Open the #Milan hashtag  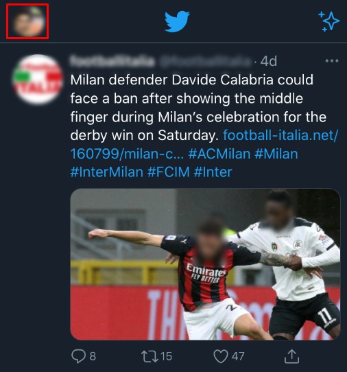click(x=276, y=154)
